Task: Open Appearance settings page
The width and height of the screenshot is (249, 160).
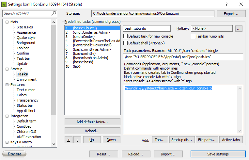Action: [x=26, y=32]
